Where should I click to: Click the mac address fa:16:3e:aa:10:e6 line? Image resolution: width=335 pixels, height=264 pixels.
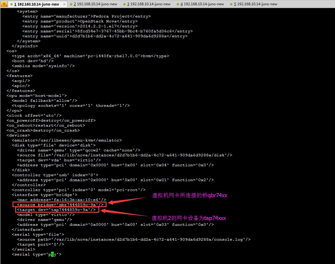tap(61, 200)
